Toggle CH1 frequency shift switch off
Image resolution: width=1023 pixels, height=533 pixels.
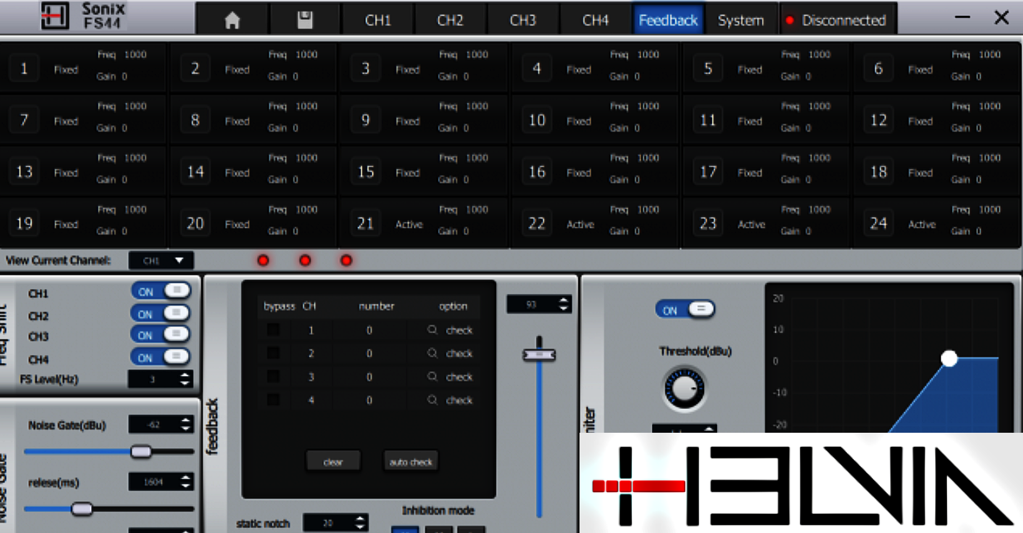[x=160, y=291]
